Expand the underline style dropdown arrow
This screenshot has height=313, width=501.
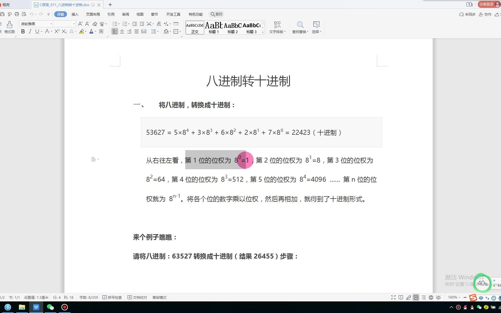41,32
